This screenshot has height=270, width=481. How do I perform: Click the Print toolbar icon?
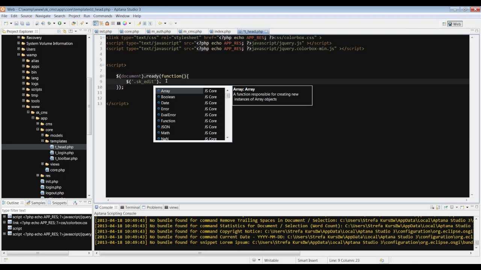(28, 23)
